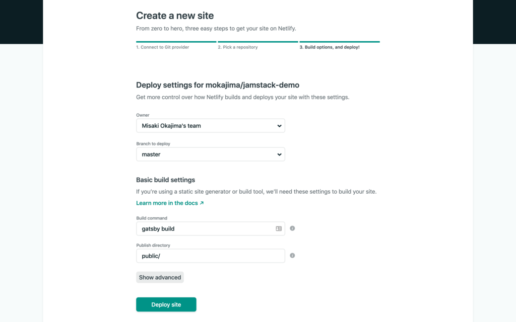Go to step 2 Pick a repository

click(x=238, y=47)
